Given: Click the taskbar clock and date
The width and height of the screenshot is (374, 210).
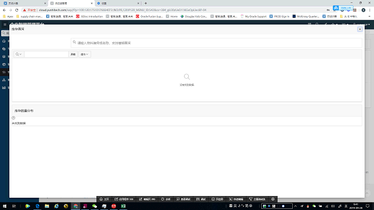Looking at the screenshot, I should pos(356,206).
